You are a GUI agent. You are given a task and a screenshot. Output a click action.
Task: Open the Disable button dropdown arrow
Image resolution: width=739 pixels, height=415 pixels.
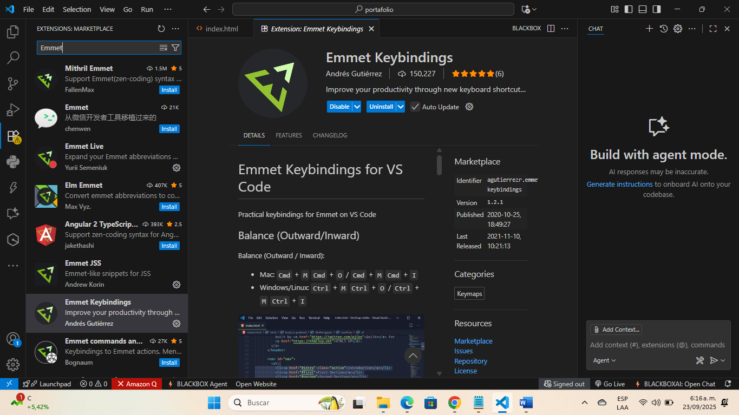(x=357, y=107)
